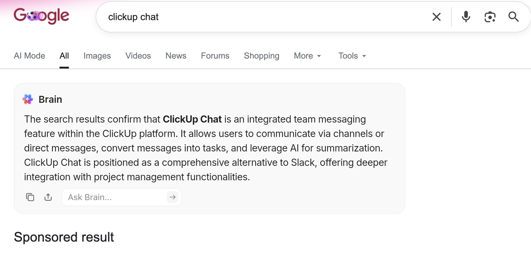
Task: Click inside the clickup chat search field
Action: click(x=265, y=17)
